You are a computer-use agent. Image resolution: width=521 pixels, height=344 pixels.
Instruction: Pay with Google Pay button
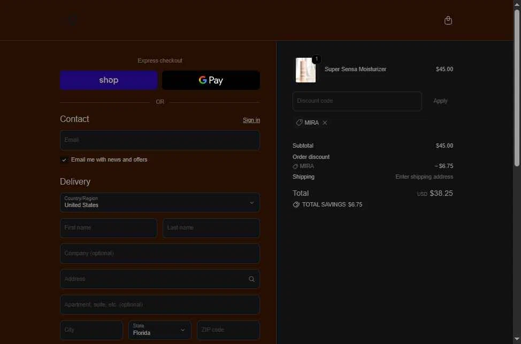(211, 80)
